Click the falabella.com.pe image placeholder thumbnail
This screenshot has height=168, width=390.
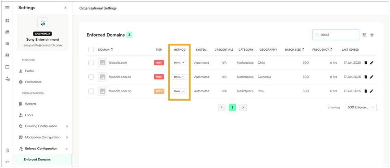point(102,91)
